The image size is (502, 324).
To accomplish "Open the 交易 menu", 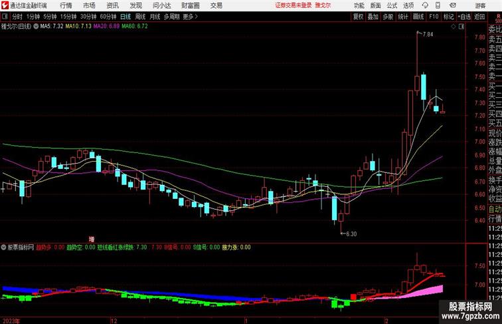I will (216, 5).
